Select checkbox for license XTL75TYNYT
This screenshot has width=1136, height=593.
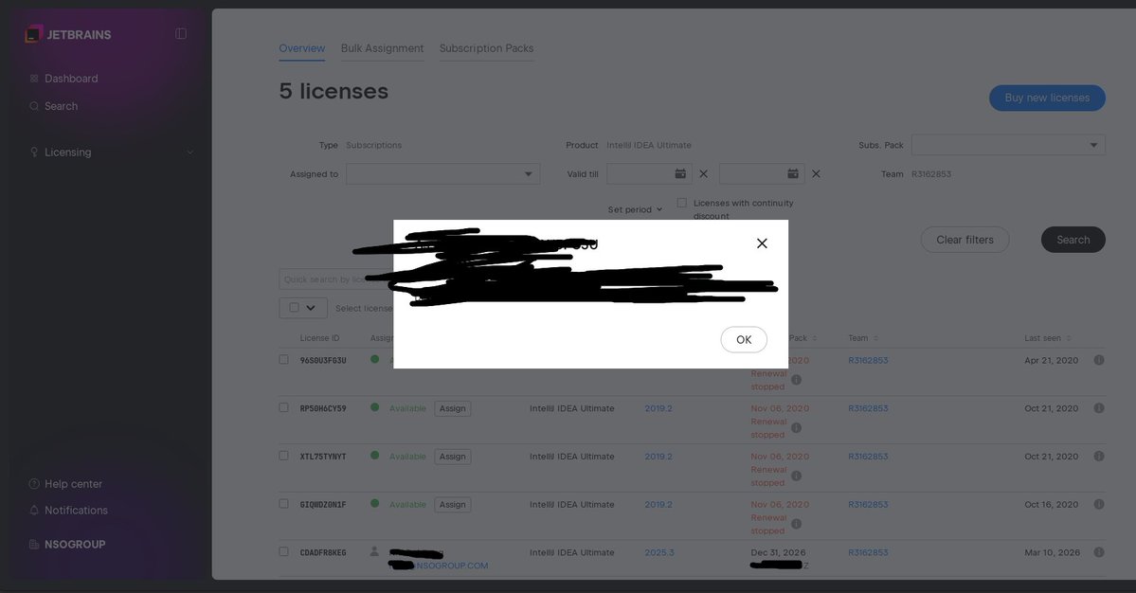(283, 456)
